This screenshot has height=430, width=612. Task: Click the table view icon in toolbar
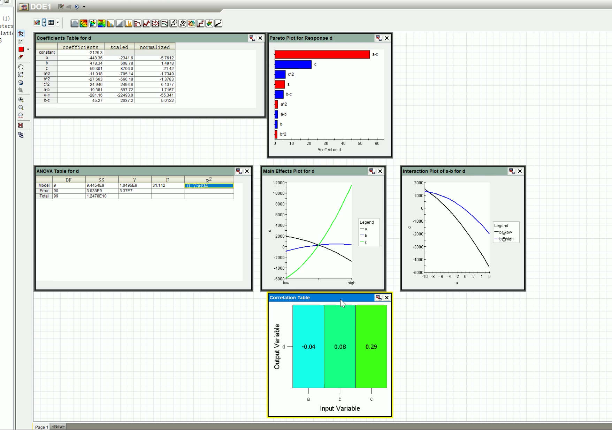pos(51,23)
